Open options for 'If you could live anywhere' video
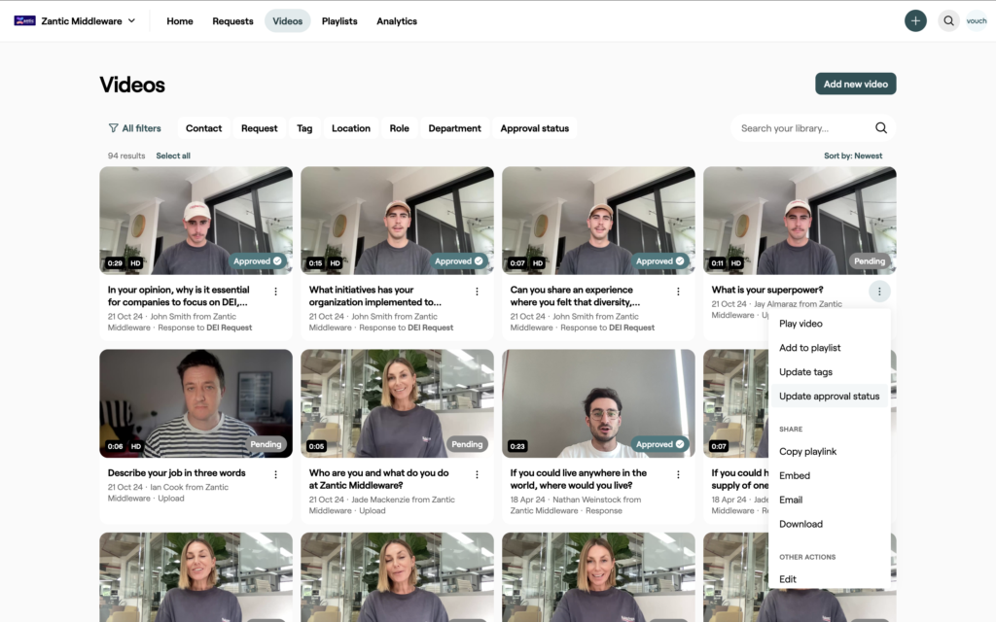996x622 pixels. 678,474
